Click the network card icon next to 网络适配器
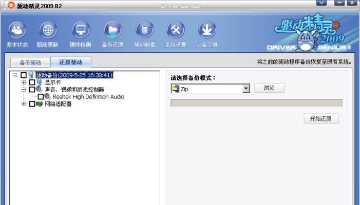The image size is (360, 205). [x=39, y=104]
